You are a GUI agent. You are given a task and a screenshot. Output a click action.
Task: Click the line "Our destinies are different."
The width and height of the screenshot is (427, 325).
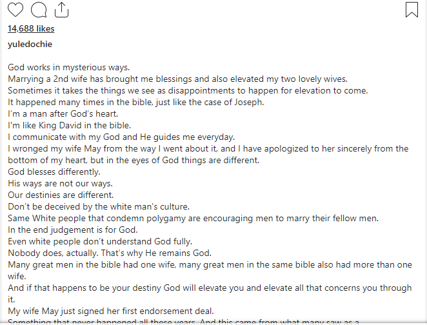[x=61, y=195]
